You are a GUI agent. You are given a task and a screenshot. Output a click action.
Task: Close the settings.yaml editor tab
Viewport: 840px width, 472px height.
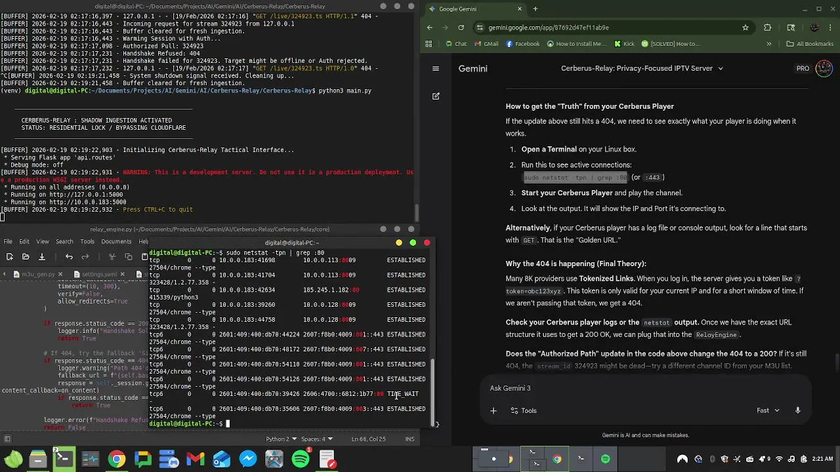tap(122, 274)
